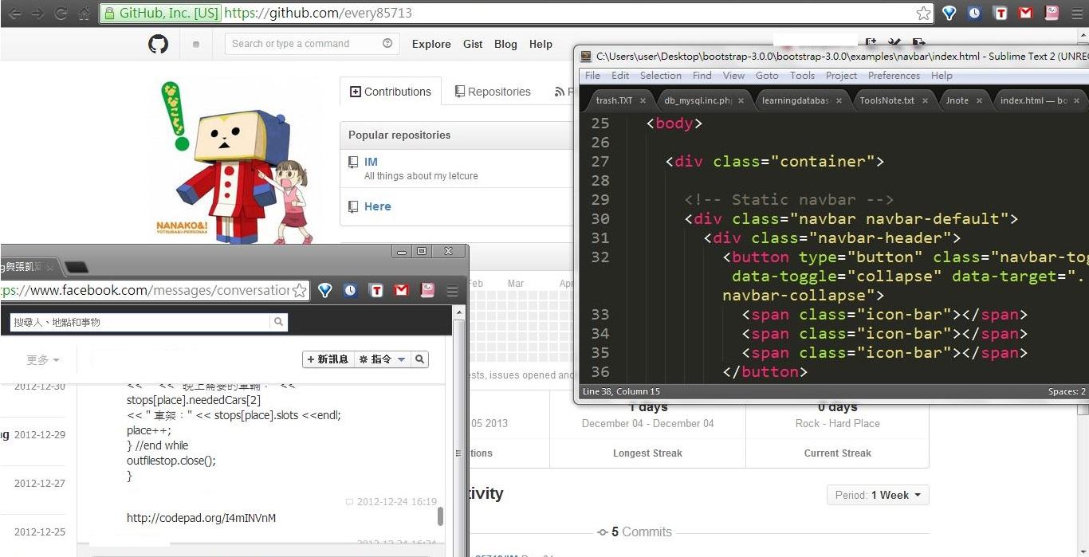The height and width of the screenshot is (557, 1089).
Task: Open the Gmail extension in GitHub window
Action: click(1025, 13)
